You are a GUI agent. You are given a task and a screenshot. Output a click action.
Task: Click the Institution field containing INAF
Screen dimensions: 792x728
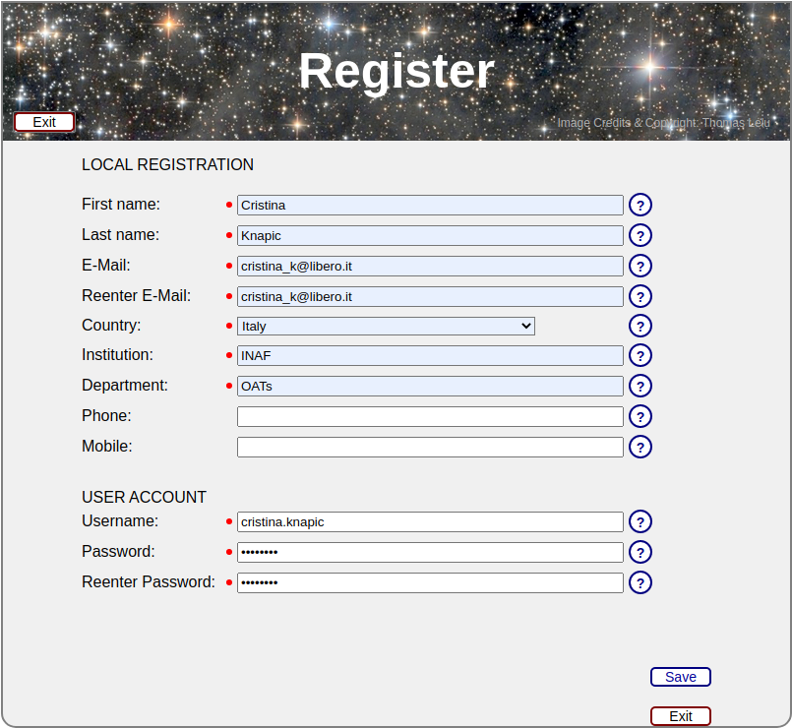coord(430,355)
